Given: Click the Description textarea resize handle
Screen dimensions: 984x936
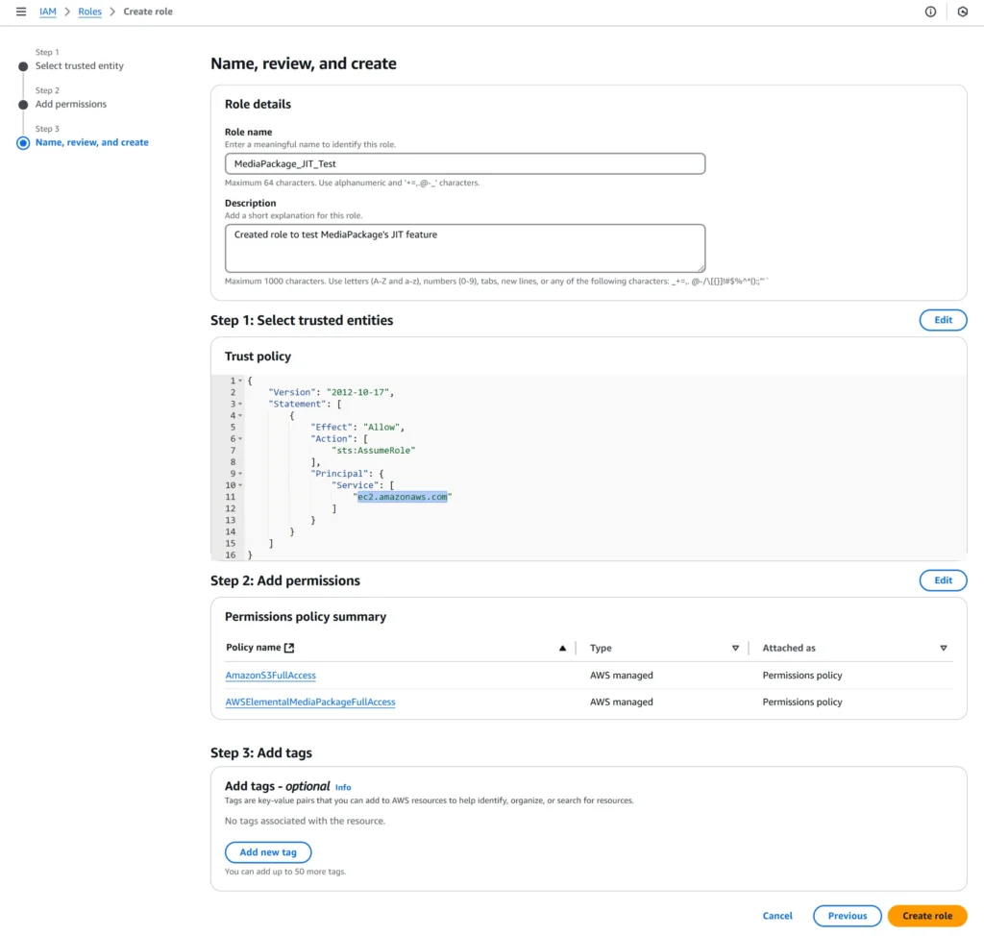Looking at the screenshot, I should tap(701, 268).
